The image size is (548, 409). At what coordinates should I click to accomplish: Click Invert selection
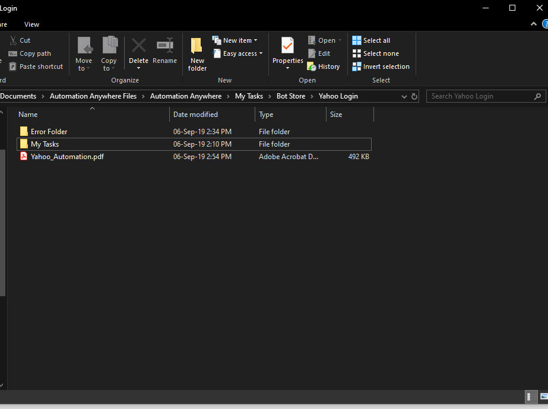click(381, 66)
